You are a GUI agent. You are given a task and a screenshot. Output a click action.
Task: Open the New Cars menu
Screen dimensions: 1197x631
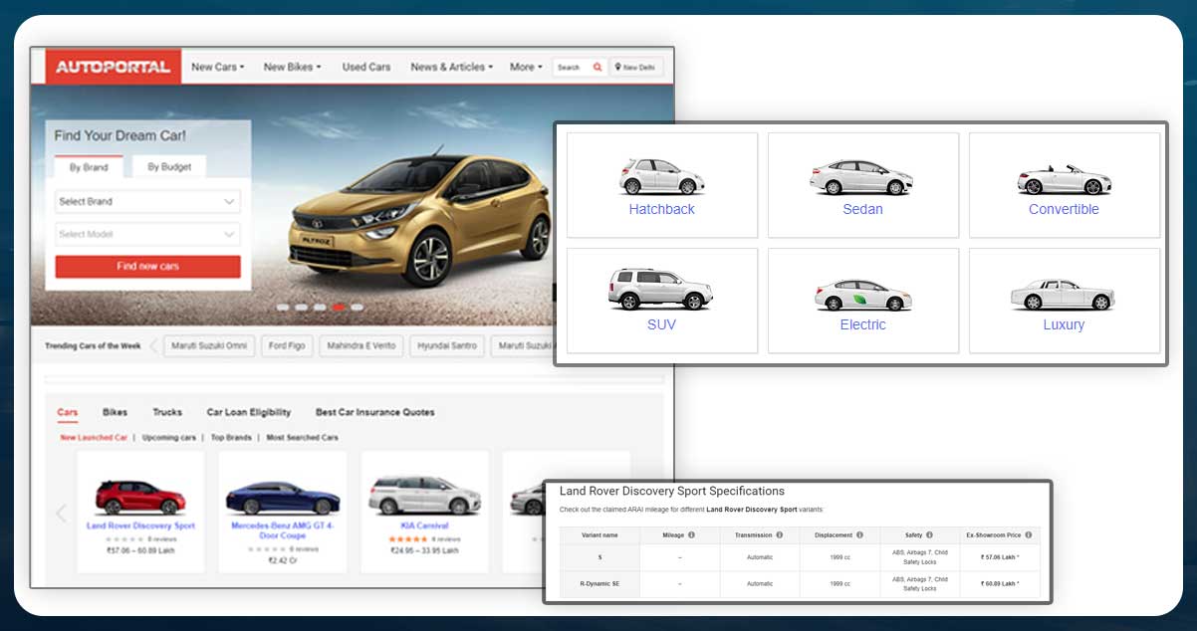(217, 67)
